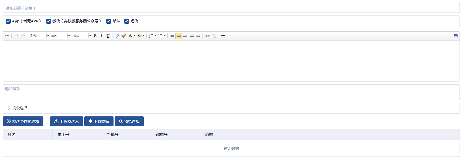
Task: Open the bullet list style arrow
Action: coord(165,36)
